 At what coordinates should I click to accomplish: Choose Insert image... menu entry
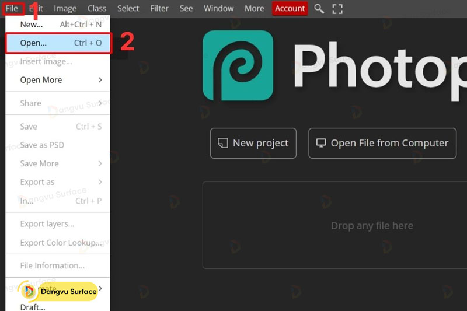click(x=58, y=61)
